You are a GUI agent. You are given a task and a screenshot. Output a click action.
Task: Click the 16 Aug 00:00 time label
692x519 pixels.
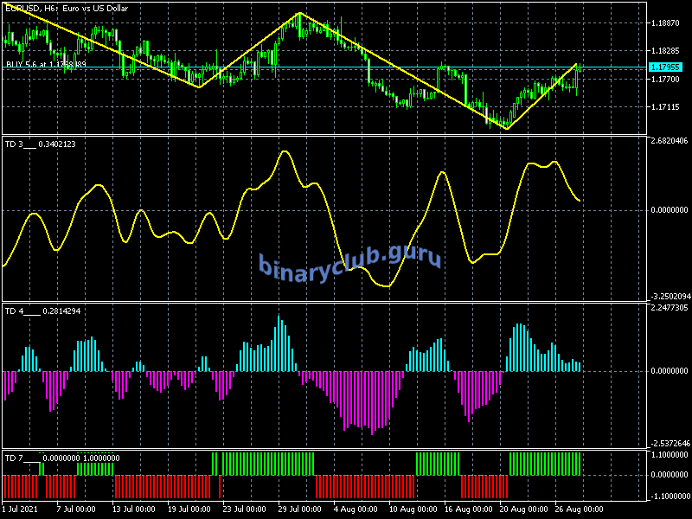[469, 509]
